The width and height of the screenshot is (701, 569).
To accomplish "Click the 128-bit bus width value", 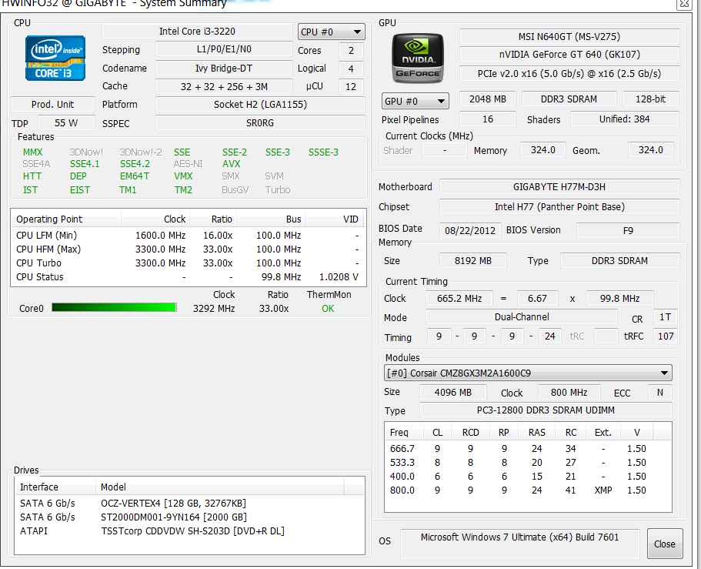I will click(x=650, y=99).
